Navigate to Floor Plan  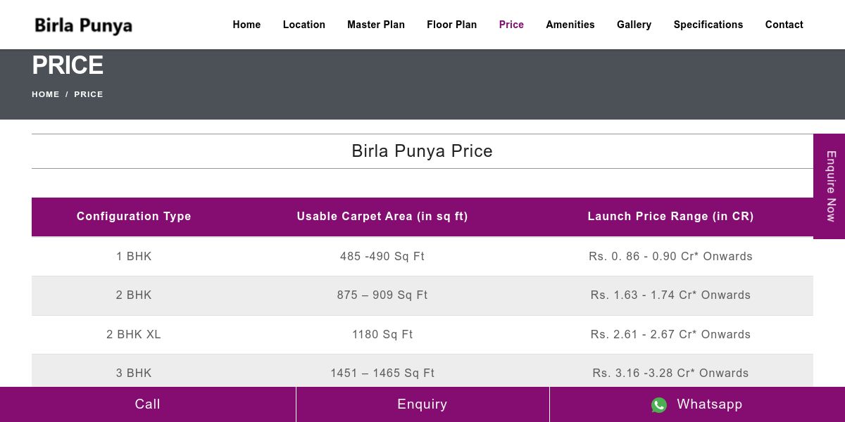451,25
